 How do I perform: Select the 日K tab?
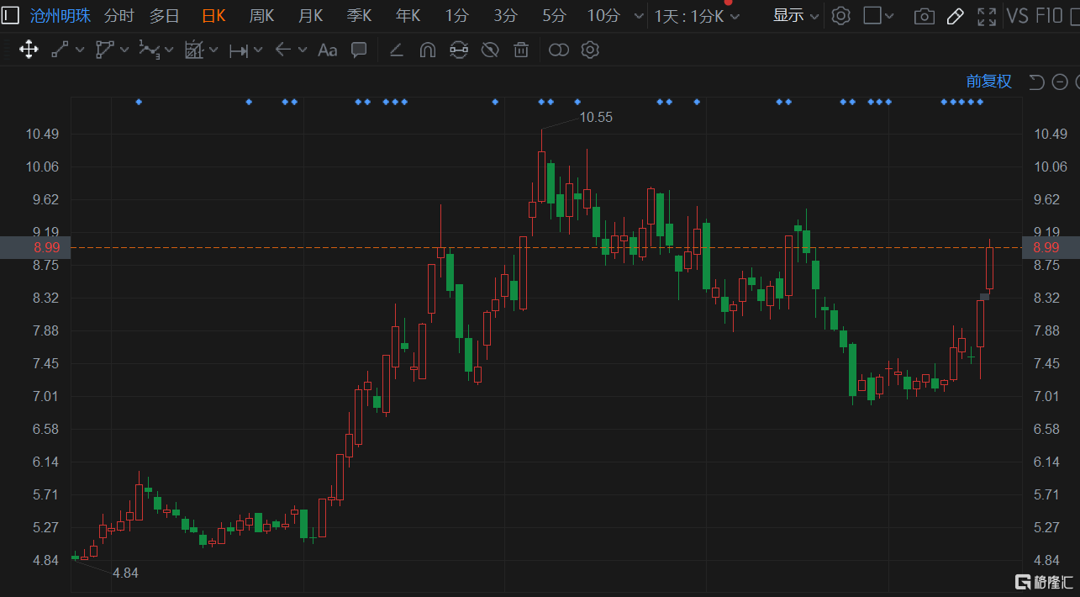click(x=213, y=15)
